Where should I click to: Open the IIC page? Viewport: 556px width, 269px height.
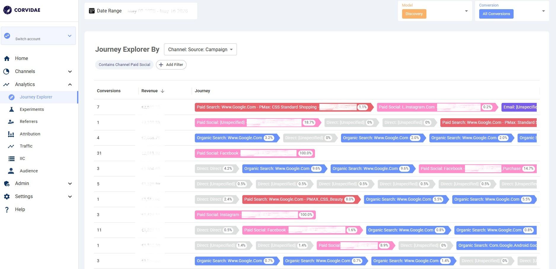pyautogui.click(x=39, y=159)
